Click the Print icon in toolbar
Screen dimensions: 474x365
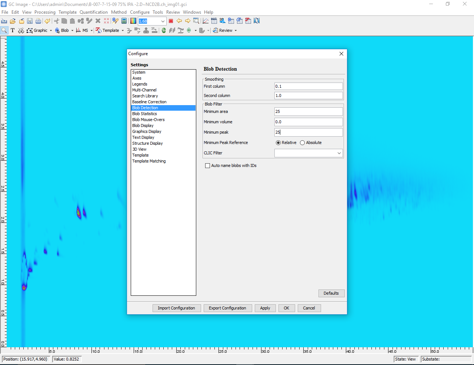(38, 21)
